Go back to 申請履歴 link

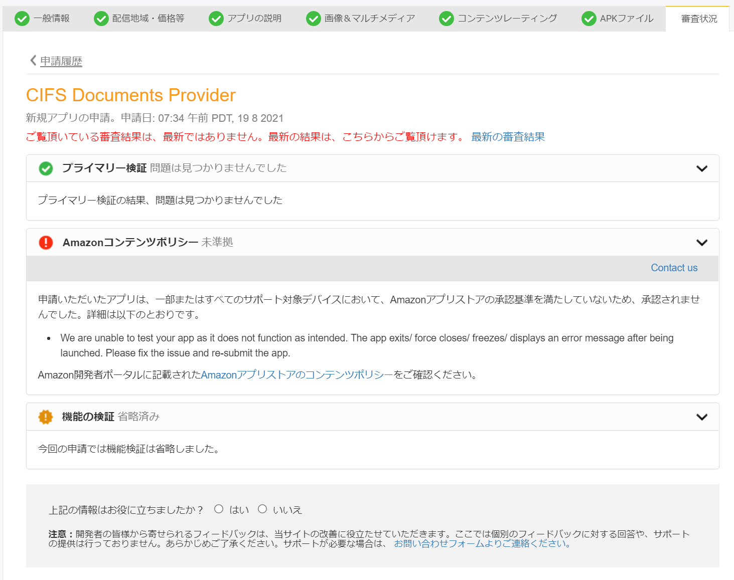61,61
